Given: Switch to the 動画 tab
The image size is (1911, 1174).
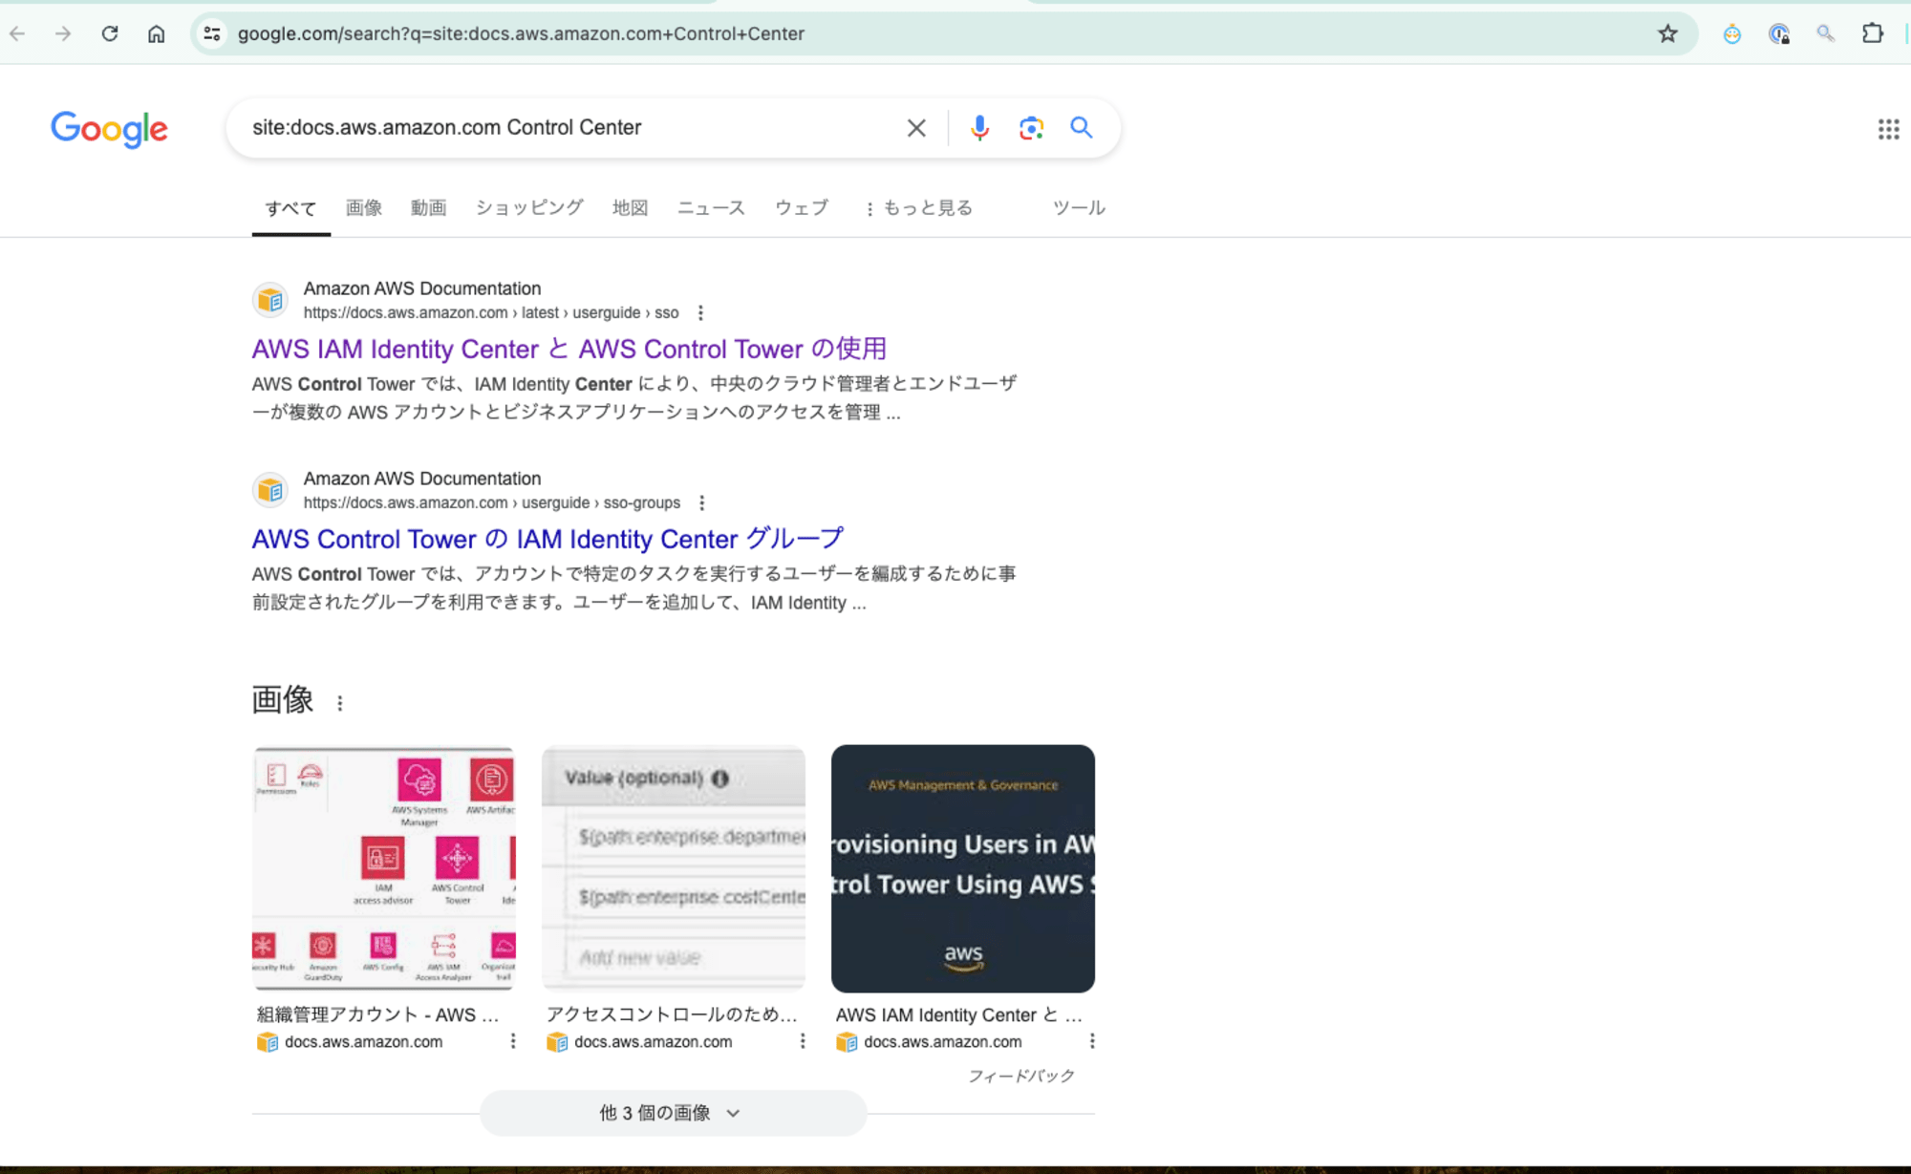Looking at the screenshot, I should [x=428, y=208].
